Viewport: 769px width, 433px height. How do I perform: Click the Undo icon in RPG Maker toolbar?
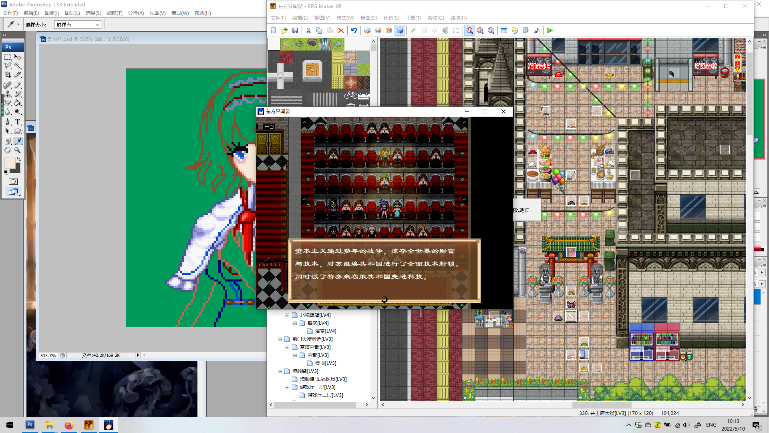tap(354, 30)
